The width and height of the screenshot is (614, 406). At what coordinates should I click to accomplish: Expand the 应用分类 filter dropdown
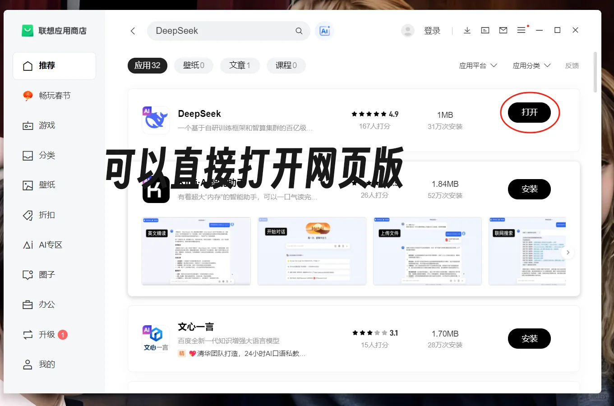[532, 65]
